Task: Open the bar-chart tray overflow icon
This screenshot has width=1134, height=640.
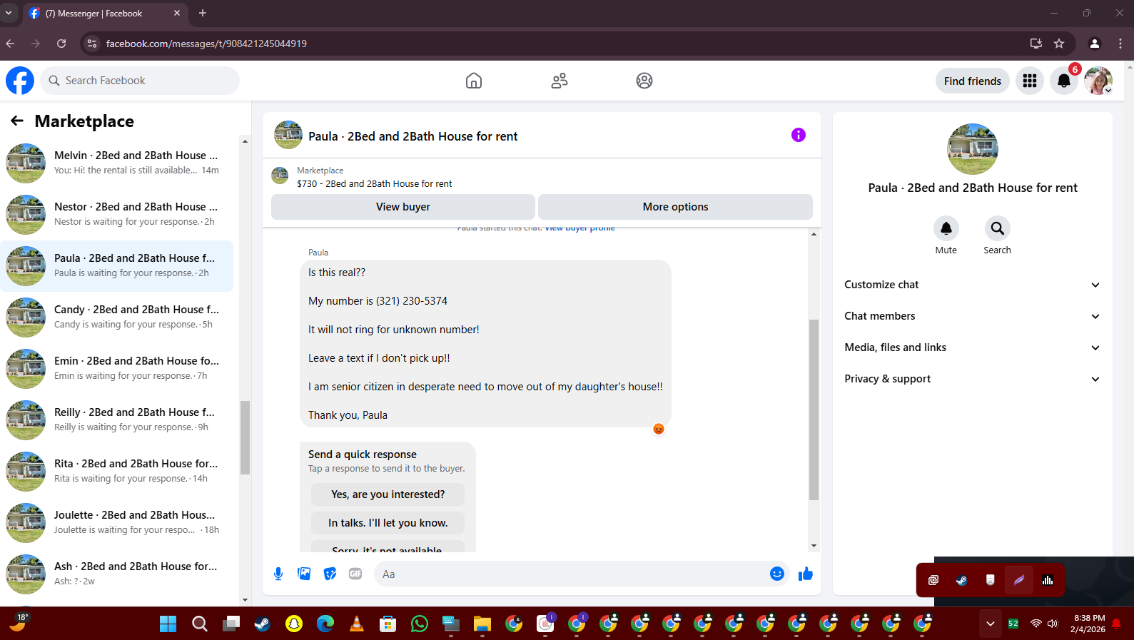Action: pos(1048,580)
